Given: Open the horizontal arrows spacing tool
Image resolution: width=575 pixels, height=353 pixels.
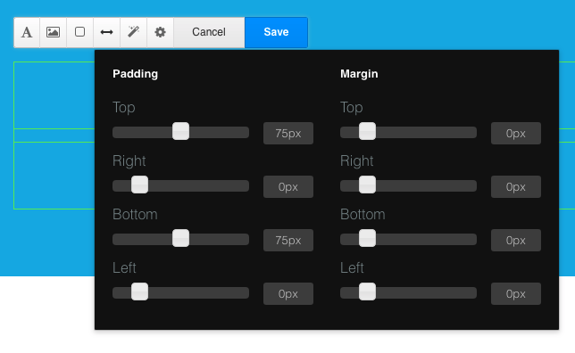Looking at the screenshot, I should click(x=107, y=32).
